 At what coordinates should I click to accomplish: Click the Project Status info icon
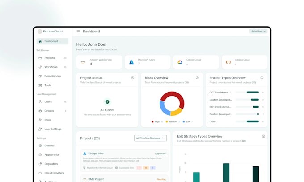click(x=133, y=78)
